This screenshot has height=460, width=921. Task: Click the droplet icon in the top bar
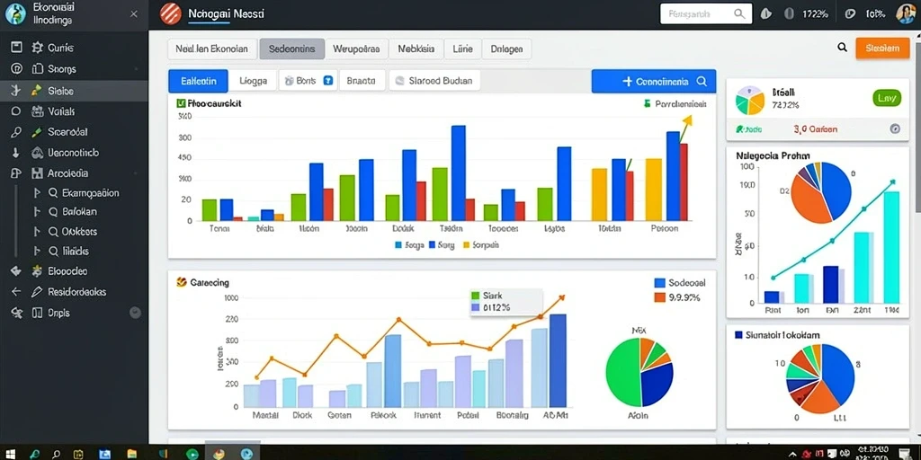coord(765,14)
